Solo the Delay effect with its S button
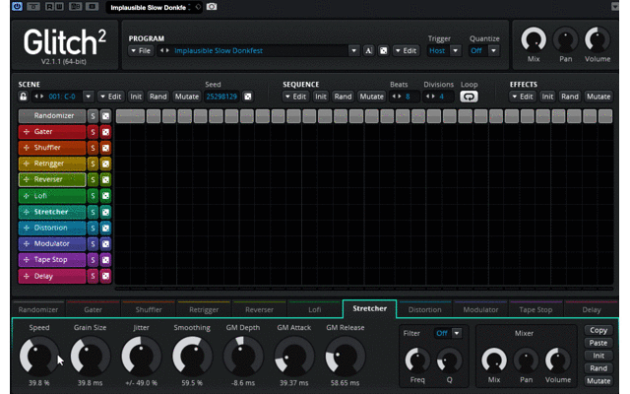 coord(93,276)
